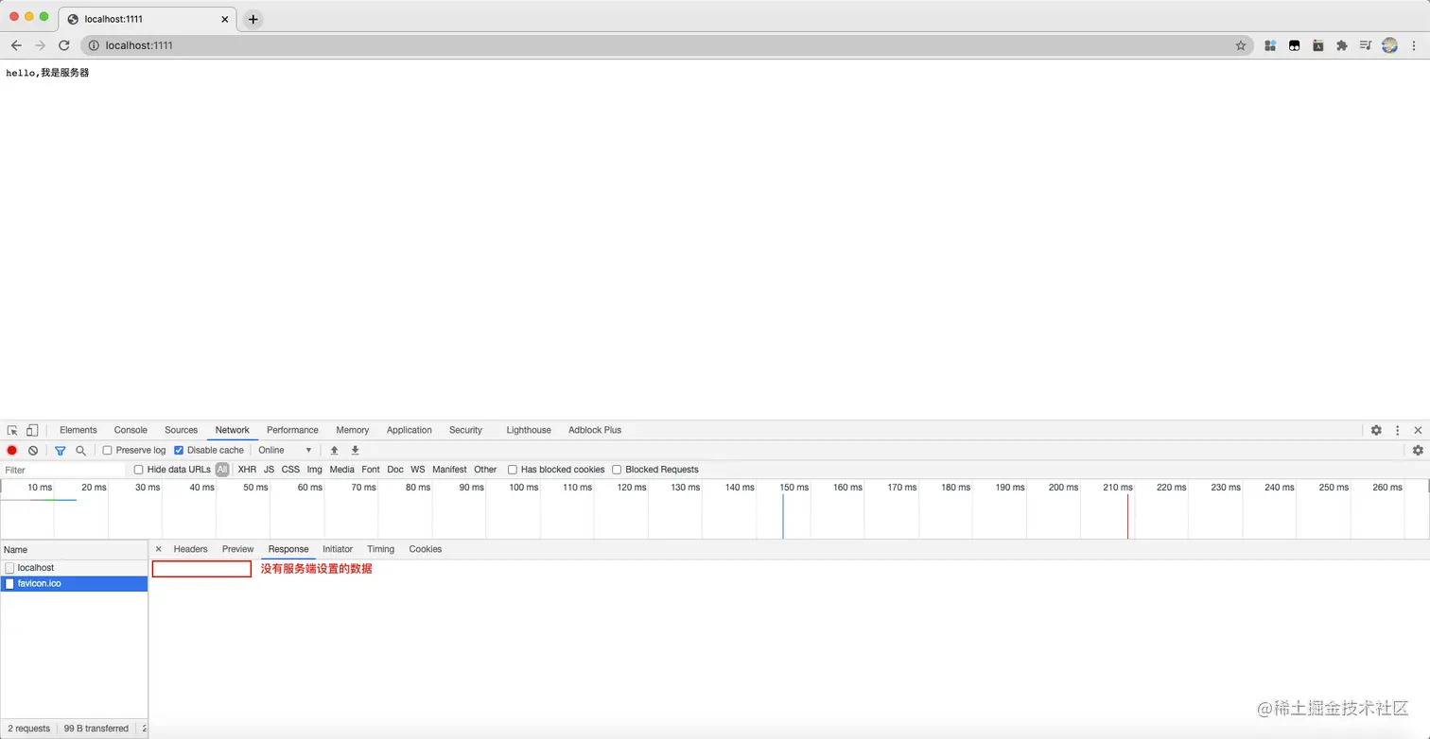Screen dimensions: 1430x739
Task: Open Network panel settings gear
Action: pos(1418,451)
